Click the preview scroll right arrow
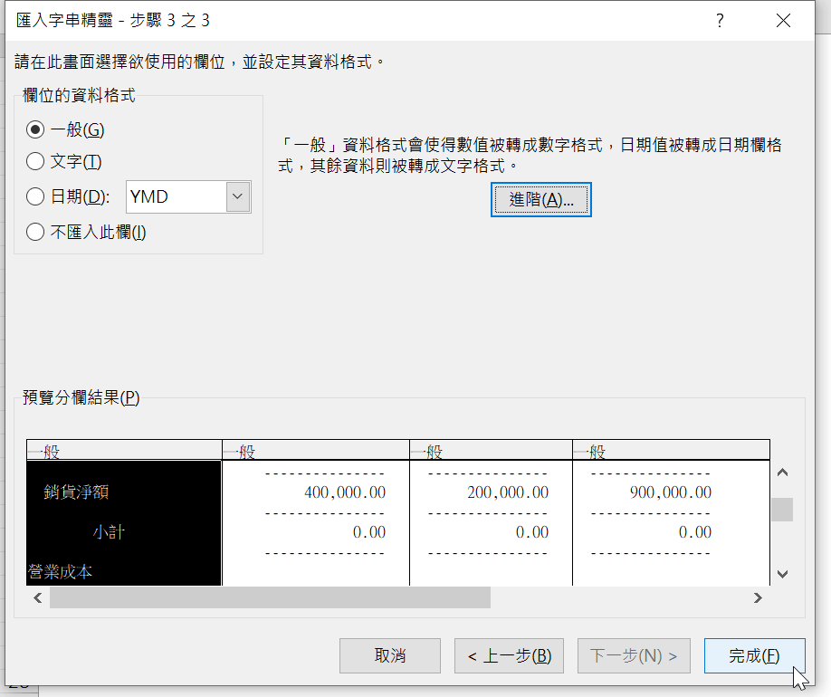This screenshot has width=831, height=697. click(x=758, y=598)
